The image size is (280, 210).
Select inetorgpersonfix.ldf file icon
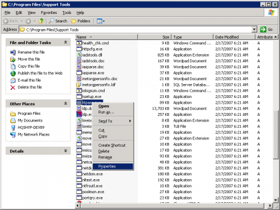(x=79, y=85)
